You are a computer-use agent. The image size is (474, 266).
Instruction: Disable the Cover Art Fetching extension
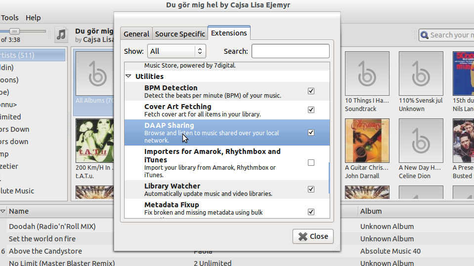(311, 110)
